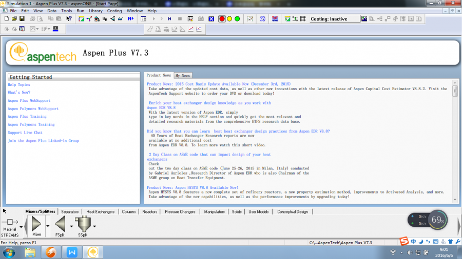This screenshot has height=259, width=462.
Task: Click the What's This help cursor icon
Action: tap(69, 19)
